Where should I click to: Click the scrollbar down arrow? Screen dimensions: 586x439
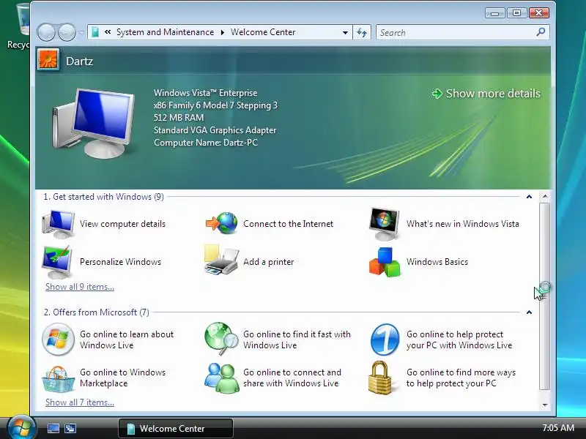(x=545, y=405)
